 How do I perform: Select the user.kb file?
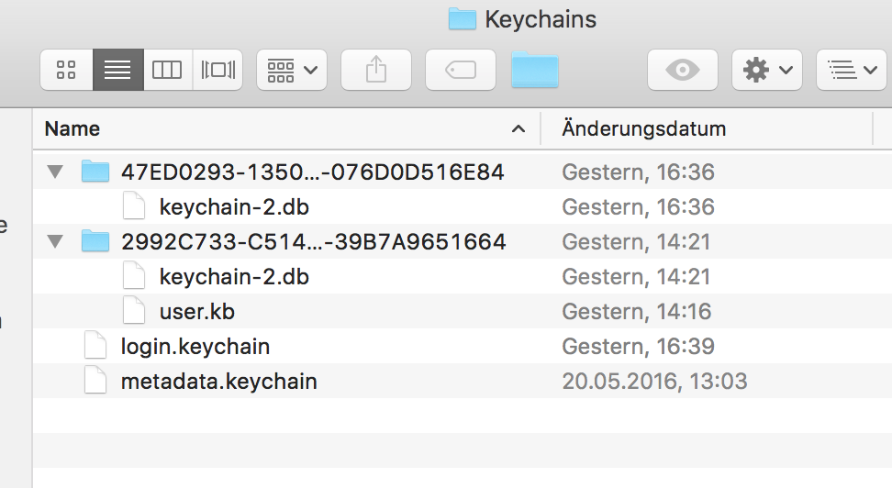(x=196, y=312)
